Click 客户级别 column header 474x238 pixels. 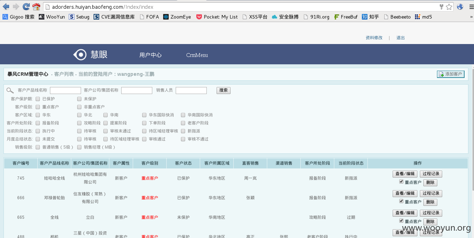click(150, 163)
